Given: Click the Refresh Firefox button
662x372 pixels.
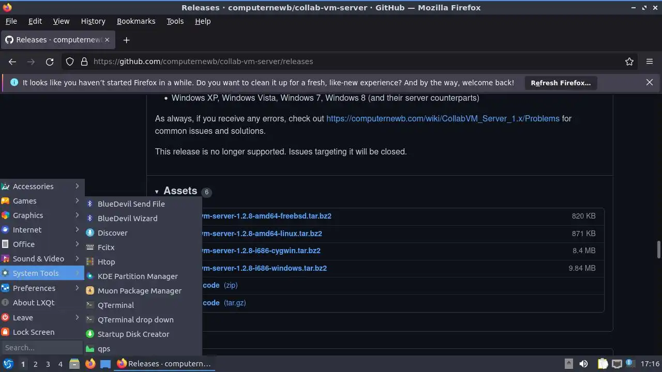Looking at the screenshot, I should pos(561,83).
